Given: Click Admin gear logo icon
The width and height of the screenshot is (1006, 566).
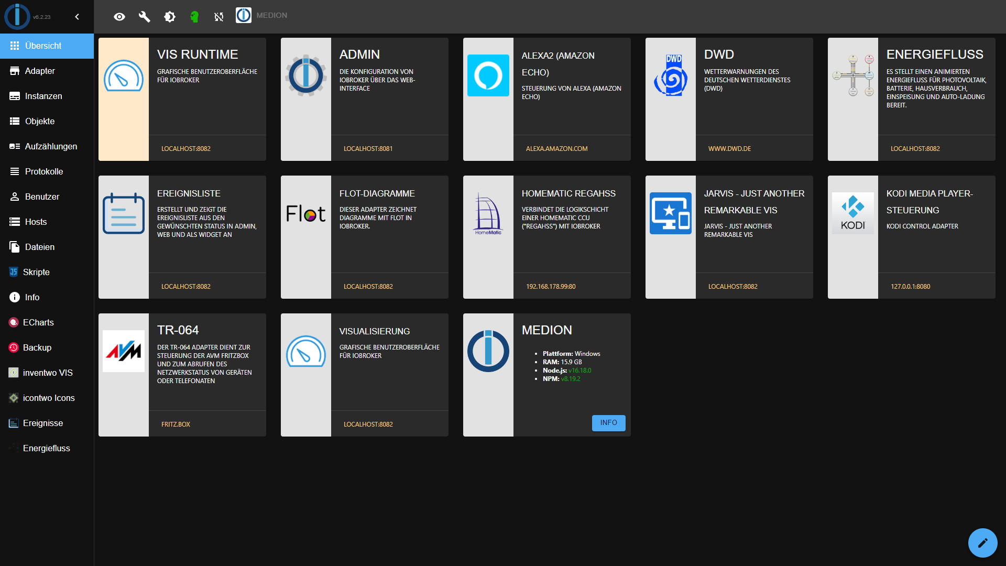Looking at the screenshot, I should pyautogui.click(x=306, y=75).
